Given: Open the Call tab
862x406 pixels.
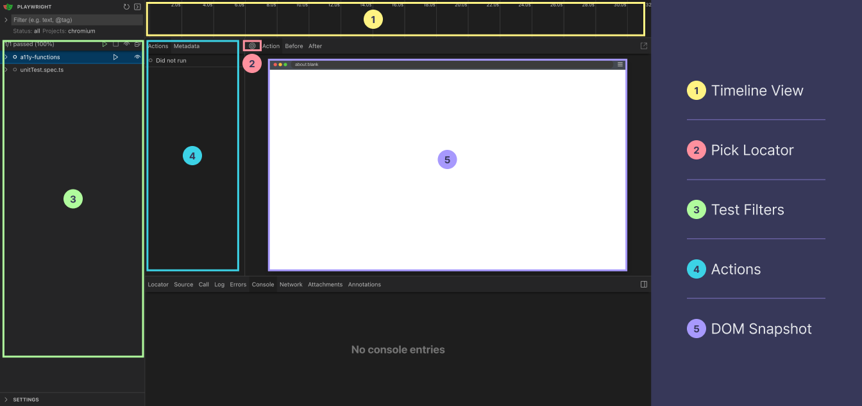Looking at the screenshot, I should [203, 284].
